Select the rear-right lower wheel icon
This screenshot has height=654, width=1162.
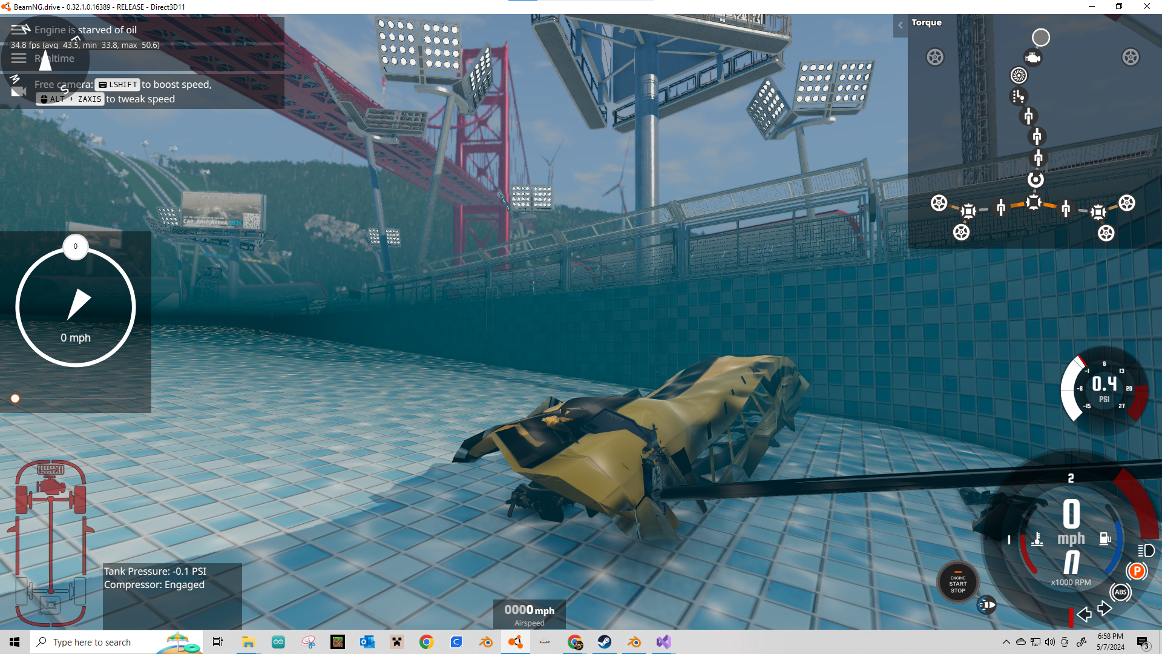[1106, 233]
